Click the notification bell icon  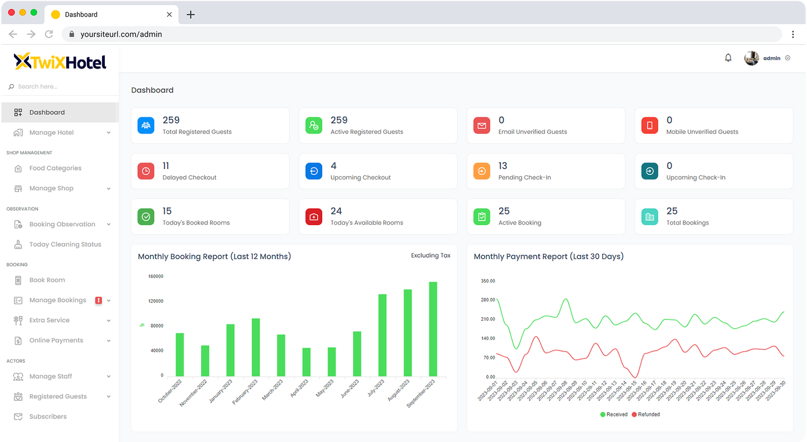(728, 58)
